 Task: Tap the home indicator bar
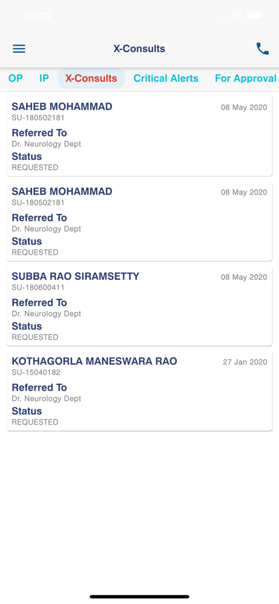point(139,597)
